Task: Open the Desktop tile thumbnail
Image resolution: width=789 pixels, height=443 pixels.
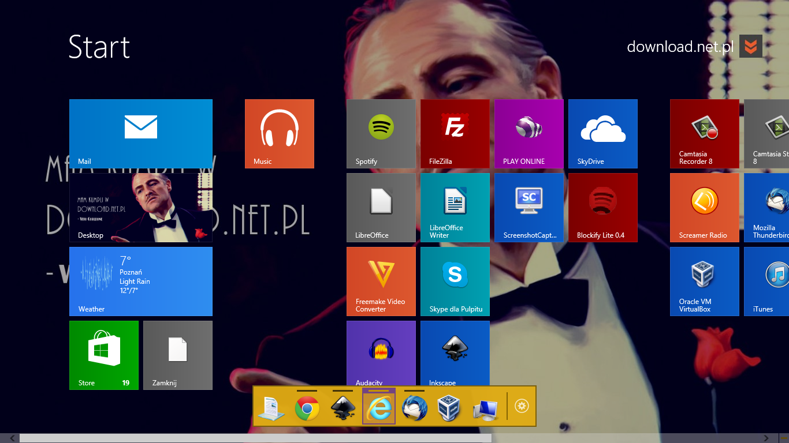Action: tap(141, 208)
